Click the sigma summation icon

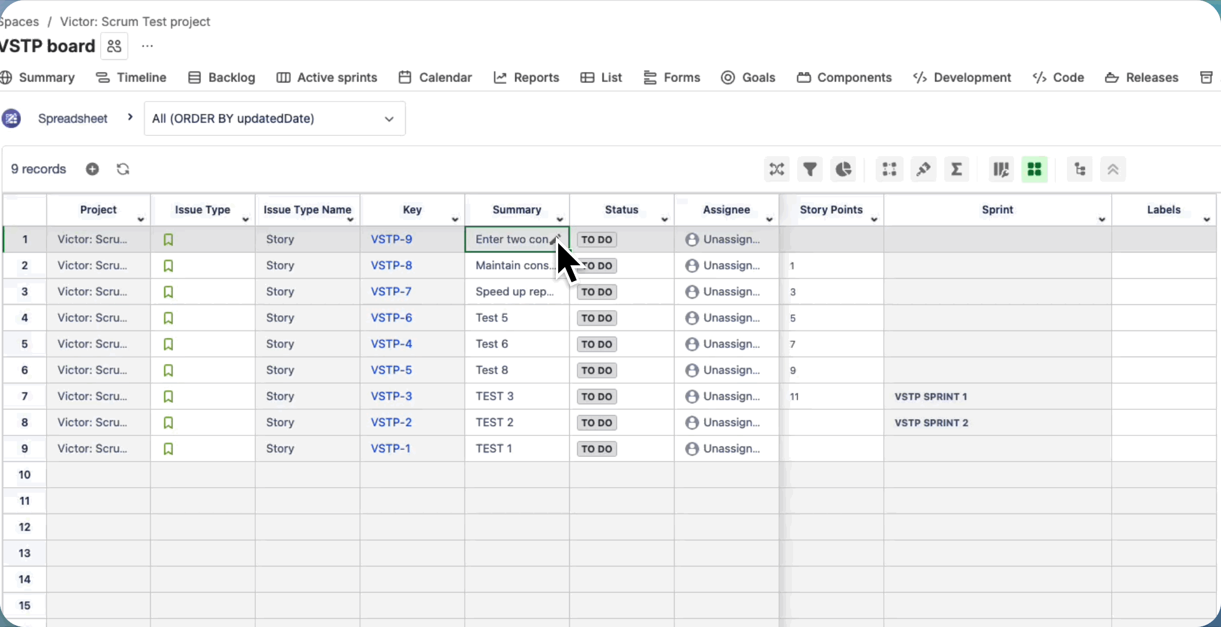[956, 170]
